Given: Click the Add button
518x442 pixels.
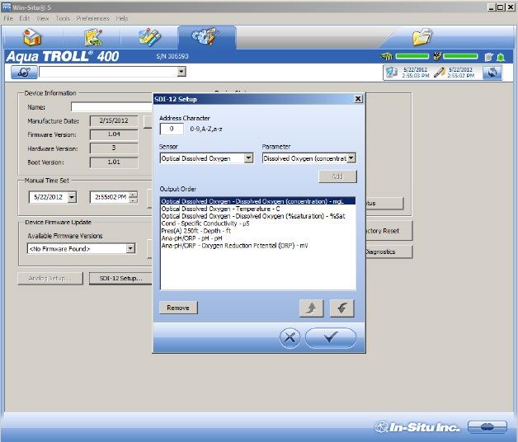Looking at the screenshot, I should pyautogui.click(x=337, y=176).
